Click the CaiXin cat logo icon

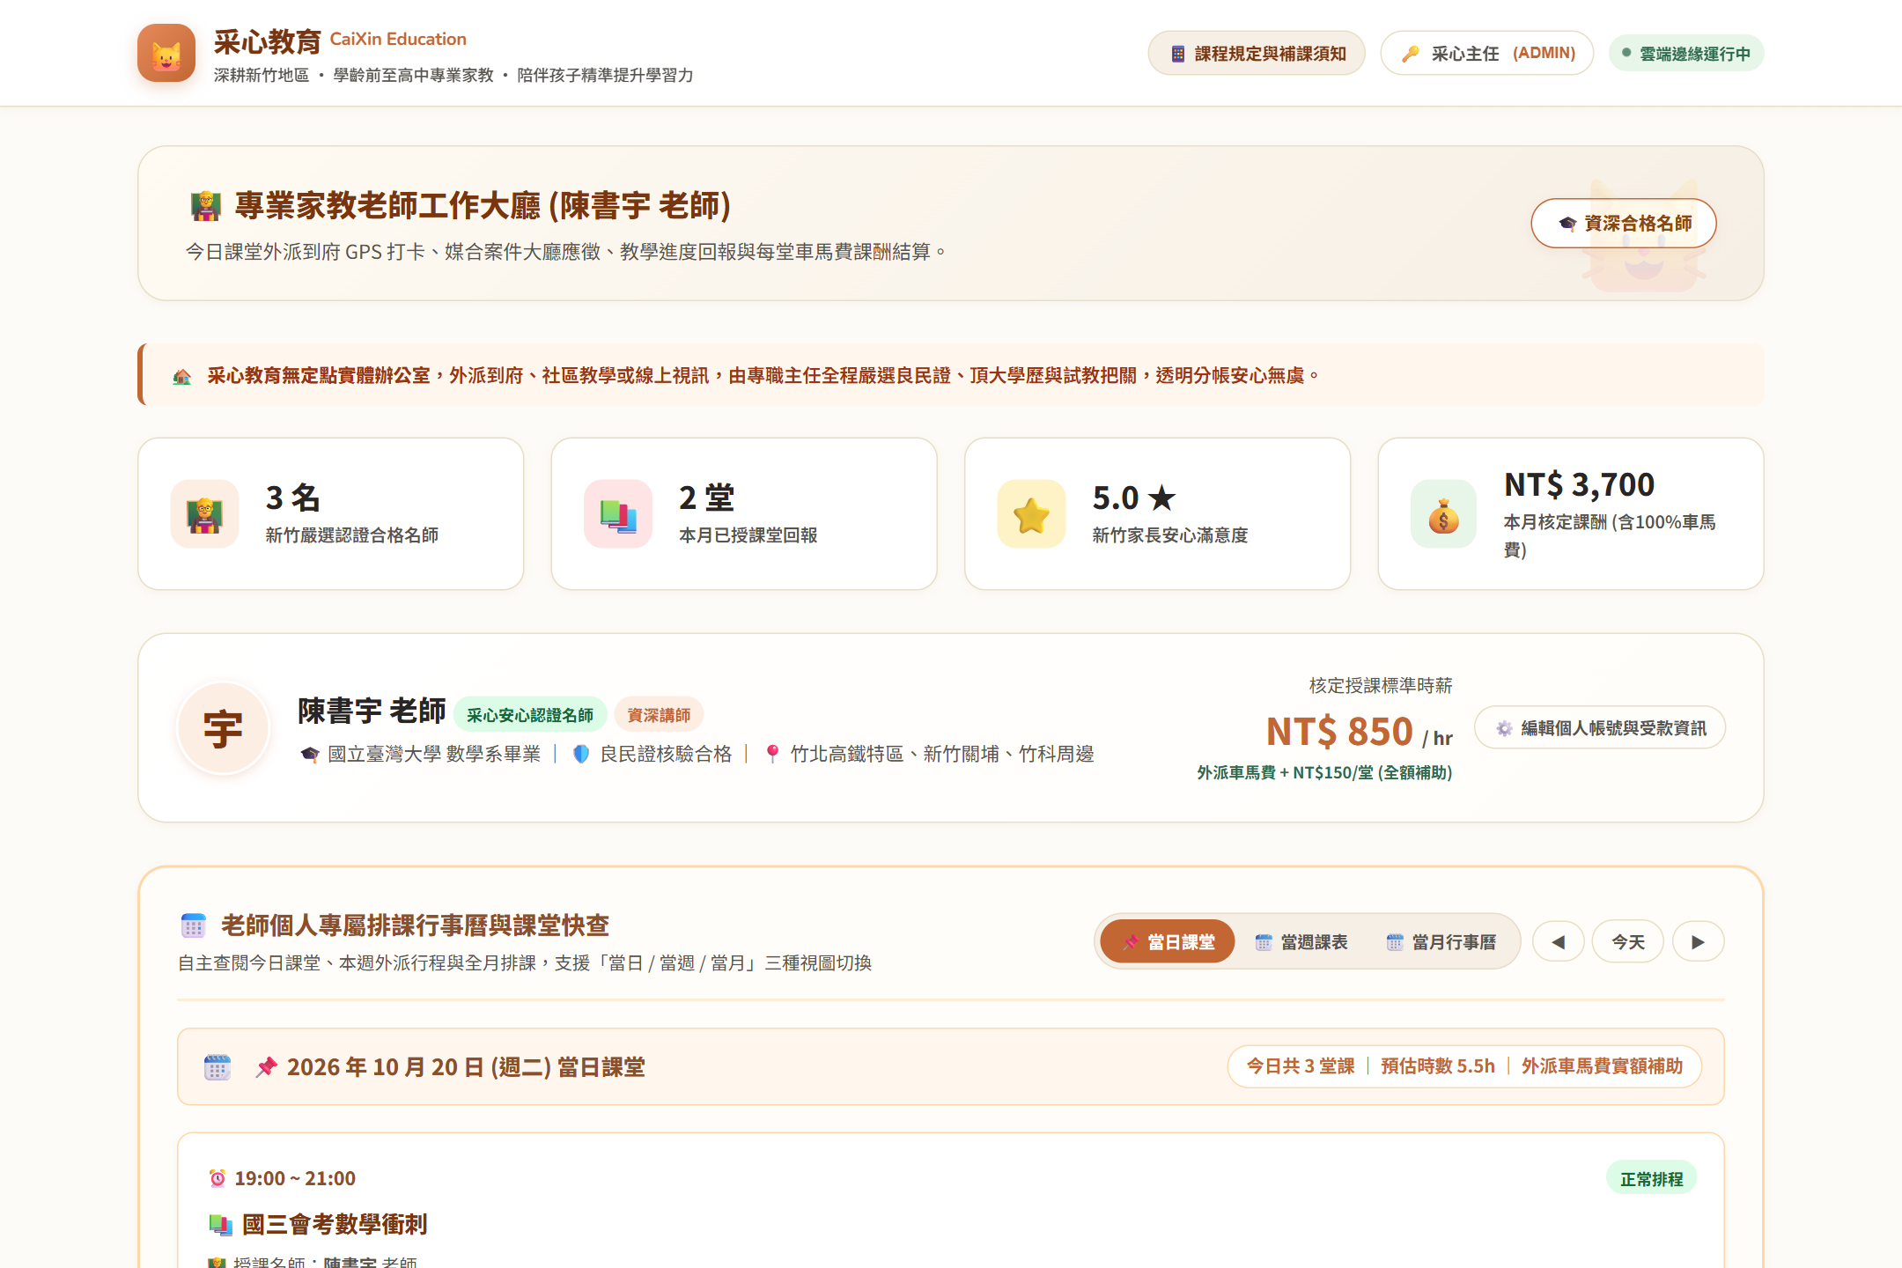[166, 53]
